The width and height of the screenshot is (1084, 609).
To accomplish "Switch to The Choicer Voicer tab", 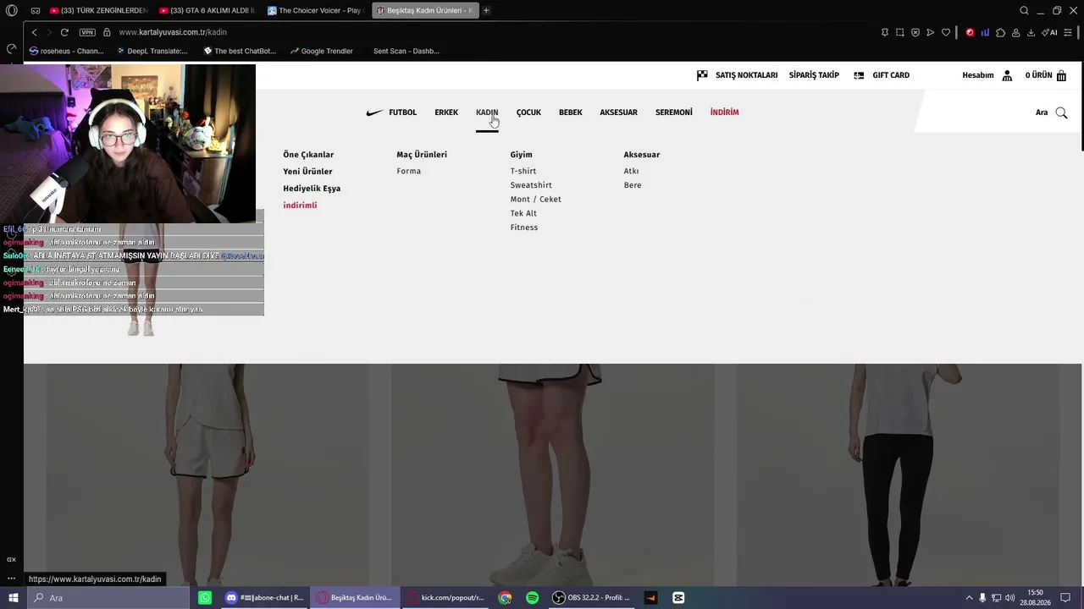I will point(316,10).
